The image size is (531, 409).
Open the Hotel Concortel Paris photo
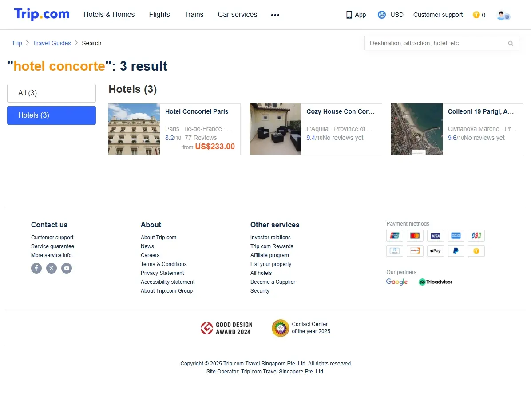coord(134,129)
